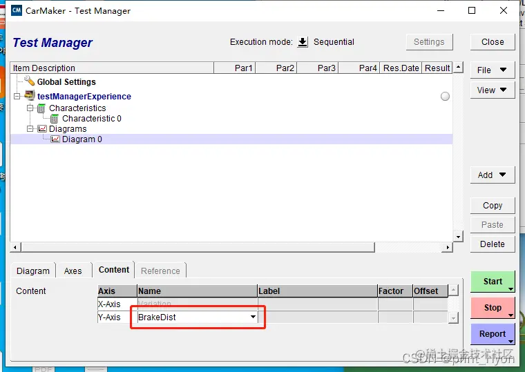525x372 pixels.
Task: Click the Y-Axis row cell
Action: (x=117, y=317)
